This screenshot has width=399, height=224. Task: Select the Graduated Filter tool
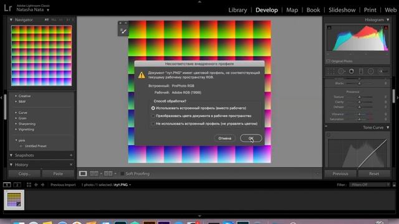[x=361, y=72]
